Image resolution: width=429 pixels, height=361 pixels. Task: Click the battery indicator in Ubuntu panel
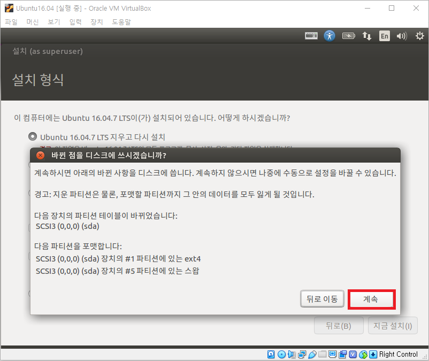coord(349,36)
